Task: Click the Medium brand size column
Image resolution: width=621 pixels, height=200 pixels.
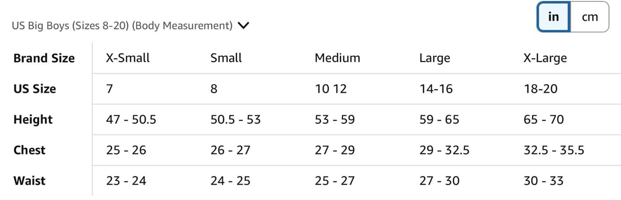Action: click(x=337, y=58)
